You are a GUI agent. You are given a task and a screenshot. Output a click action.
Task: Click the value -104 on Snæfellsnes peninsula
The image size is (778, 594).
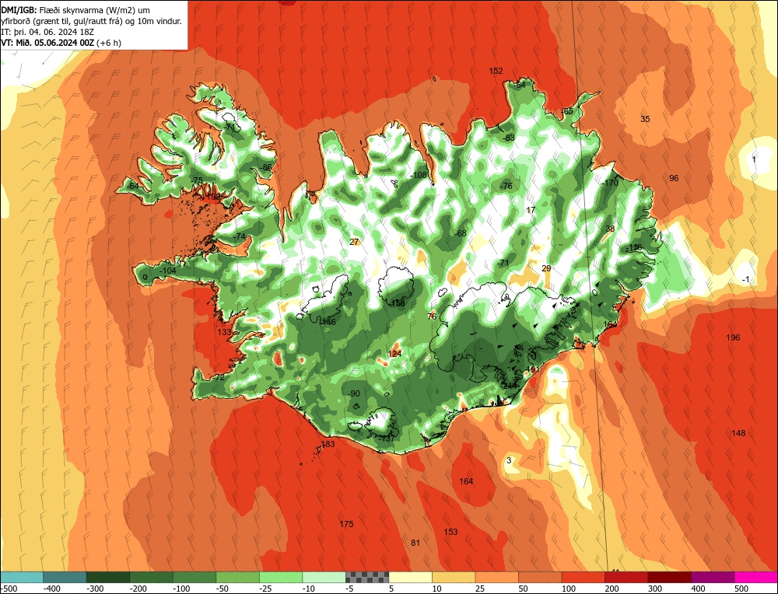point(168,271)
